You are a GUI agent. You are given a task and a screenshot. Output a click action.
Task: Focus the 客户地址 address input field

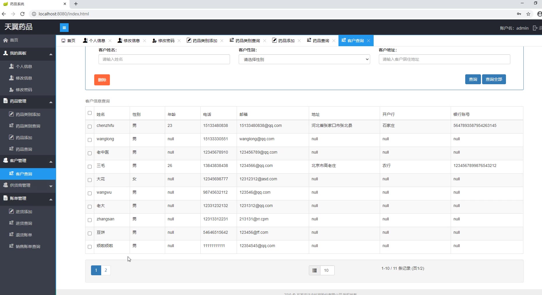[444, 59]
